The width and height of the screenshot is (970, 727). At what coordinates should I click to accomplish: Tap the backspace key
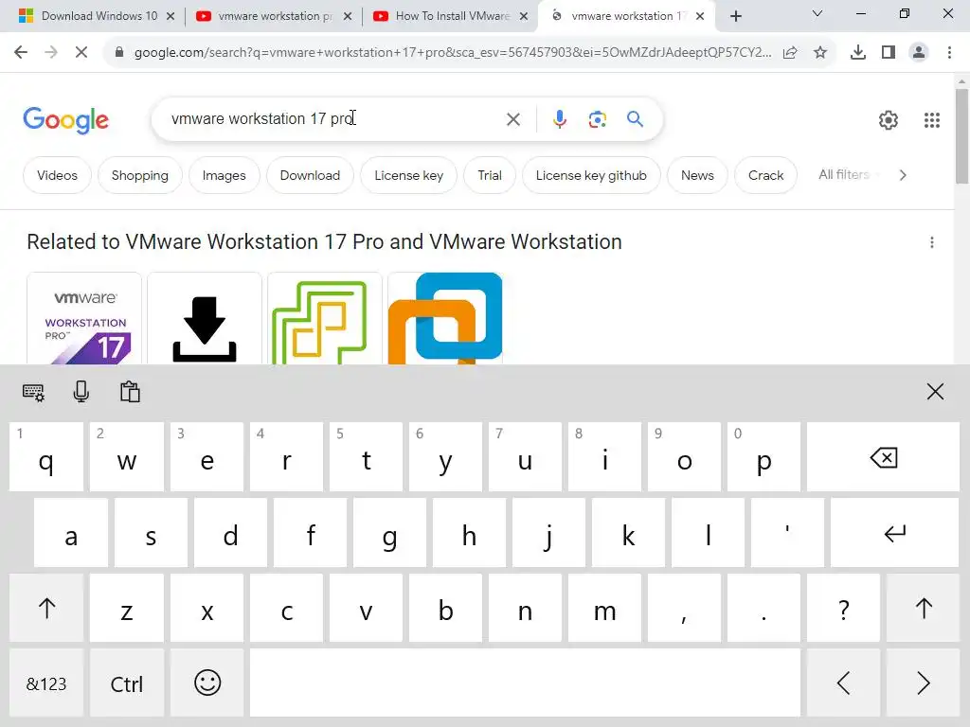coord(883,457)
